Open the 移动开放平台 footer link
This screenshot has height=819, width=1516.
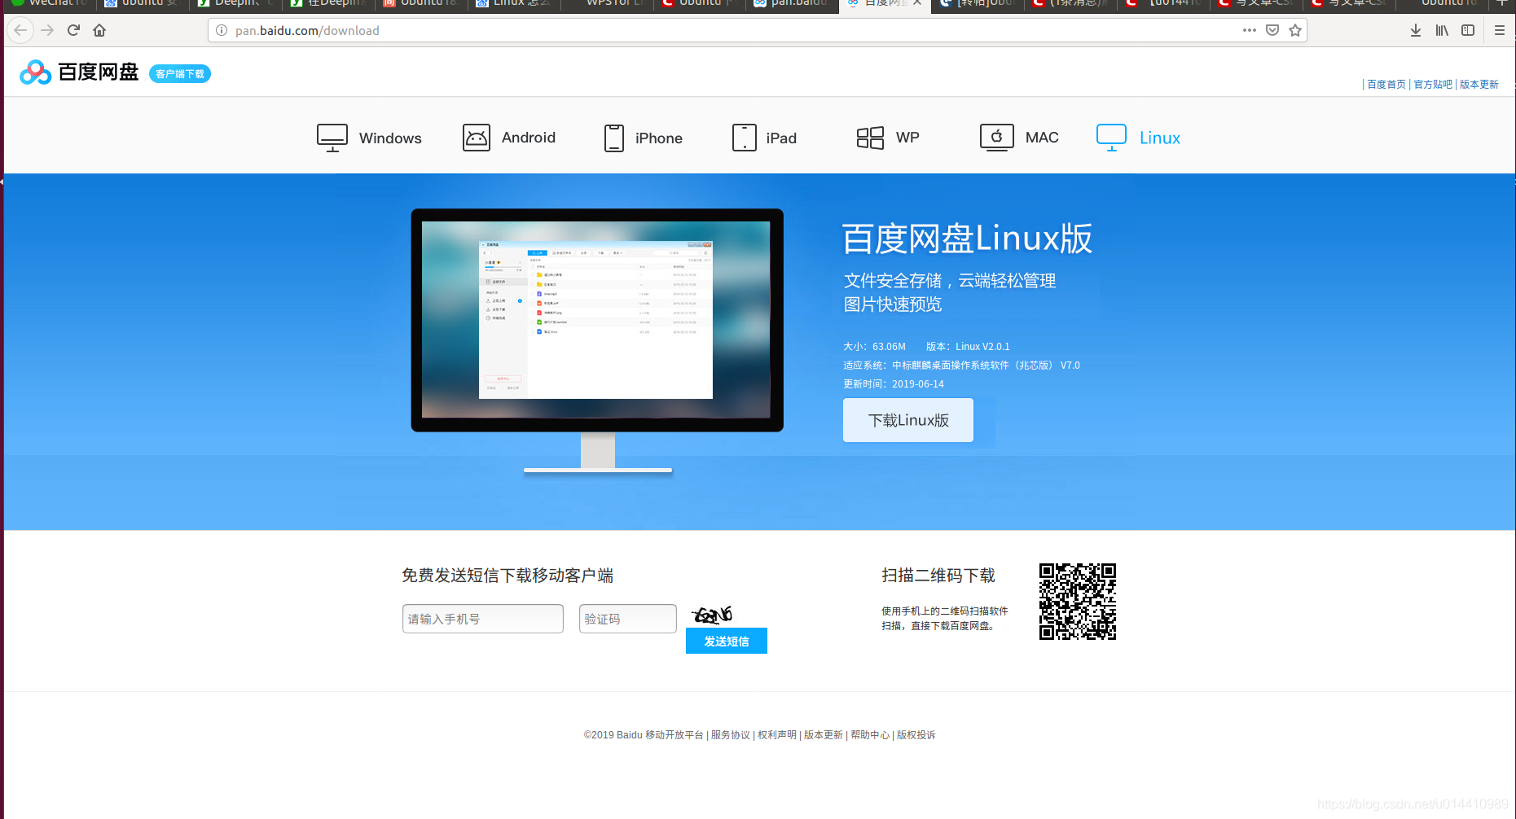675,735
